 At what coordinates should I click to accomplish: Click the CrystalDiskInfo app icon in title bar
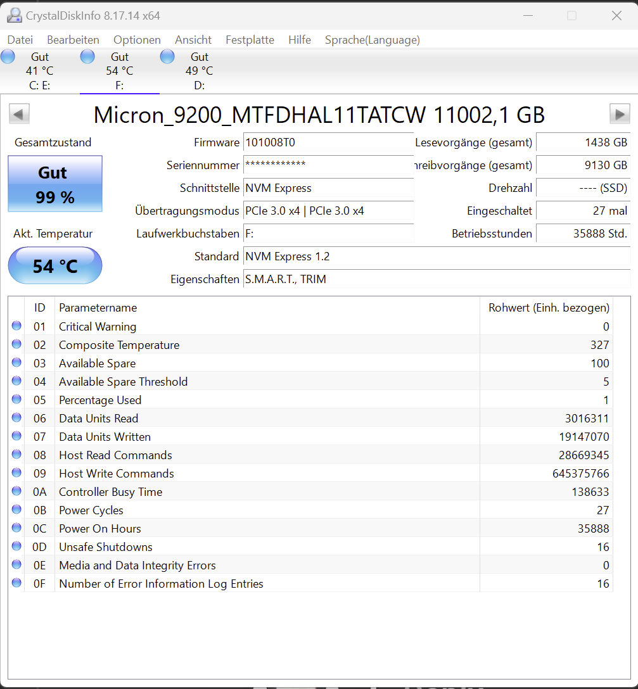14,15
